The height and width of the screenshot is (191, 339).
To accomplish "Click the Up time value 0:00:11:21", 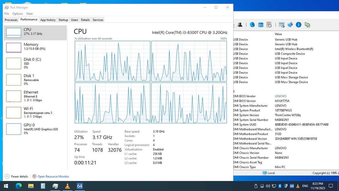I will coord(85,163).
